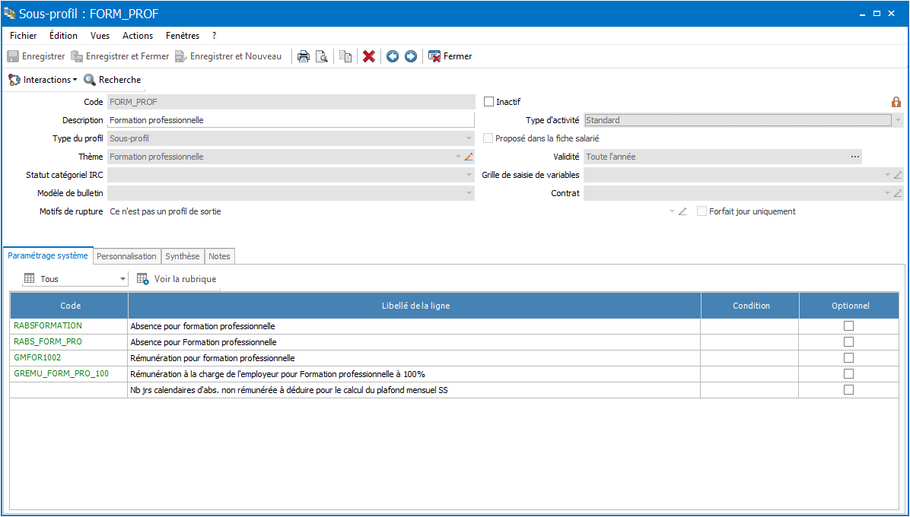Open the Contrat dropdown arrow
910x517 pixels.
click(x=887, y=193)
